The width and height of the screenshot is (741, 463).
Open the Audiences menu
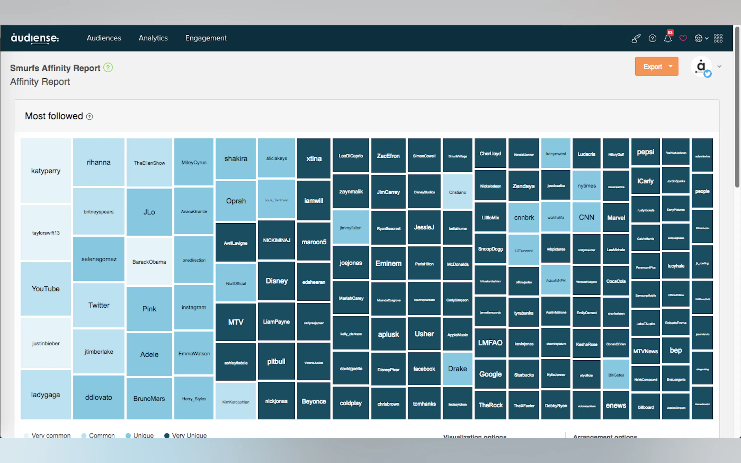click(104, 38)
